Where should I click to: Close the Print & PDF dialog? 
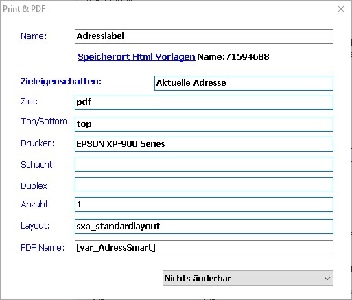[341, 9]
